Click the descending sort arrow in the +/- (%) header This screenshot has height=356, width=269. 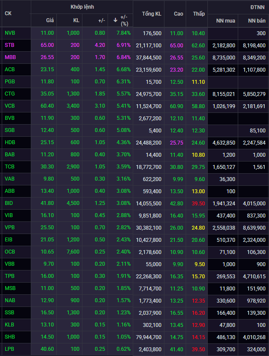pyautogui.click(x=115, y=20)
